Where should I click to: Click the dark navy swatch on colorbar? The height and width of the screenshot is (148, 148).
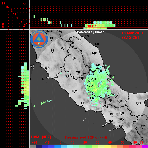(39, 146)
